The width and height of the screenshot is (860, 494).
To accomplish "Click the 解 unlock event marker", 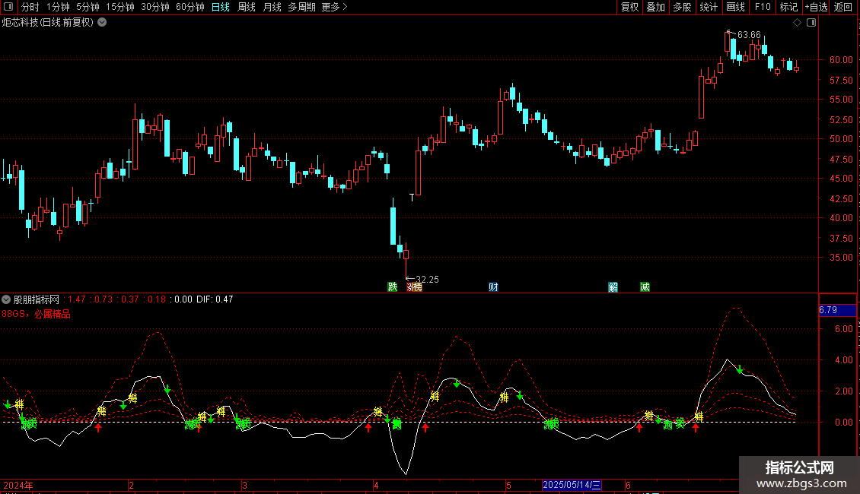I will (613, 287).
